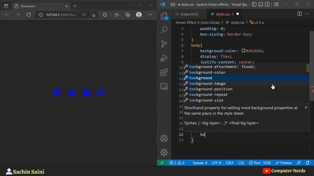The height and width of the screenshot is (176, 314).
Task: Open the Remote Explorer view
Action: (x=164, y=87)
